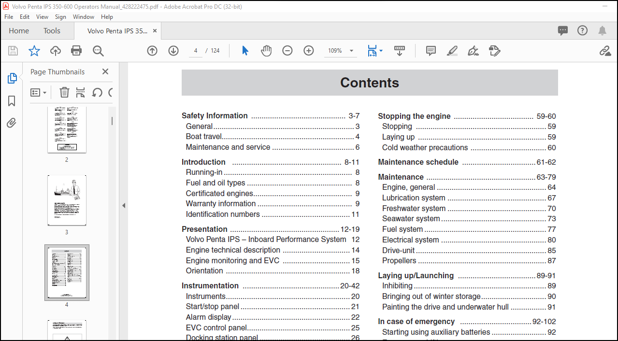Screen dimensions: 618x341
Task: Add a sticky note comment
Action: point(431,51)
